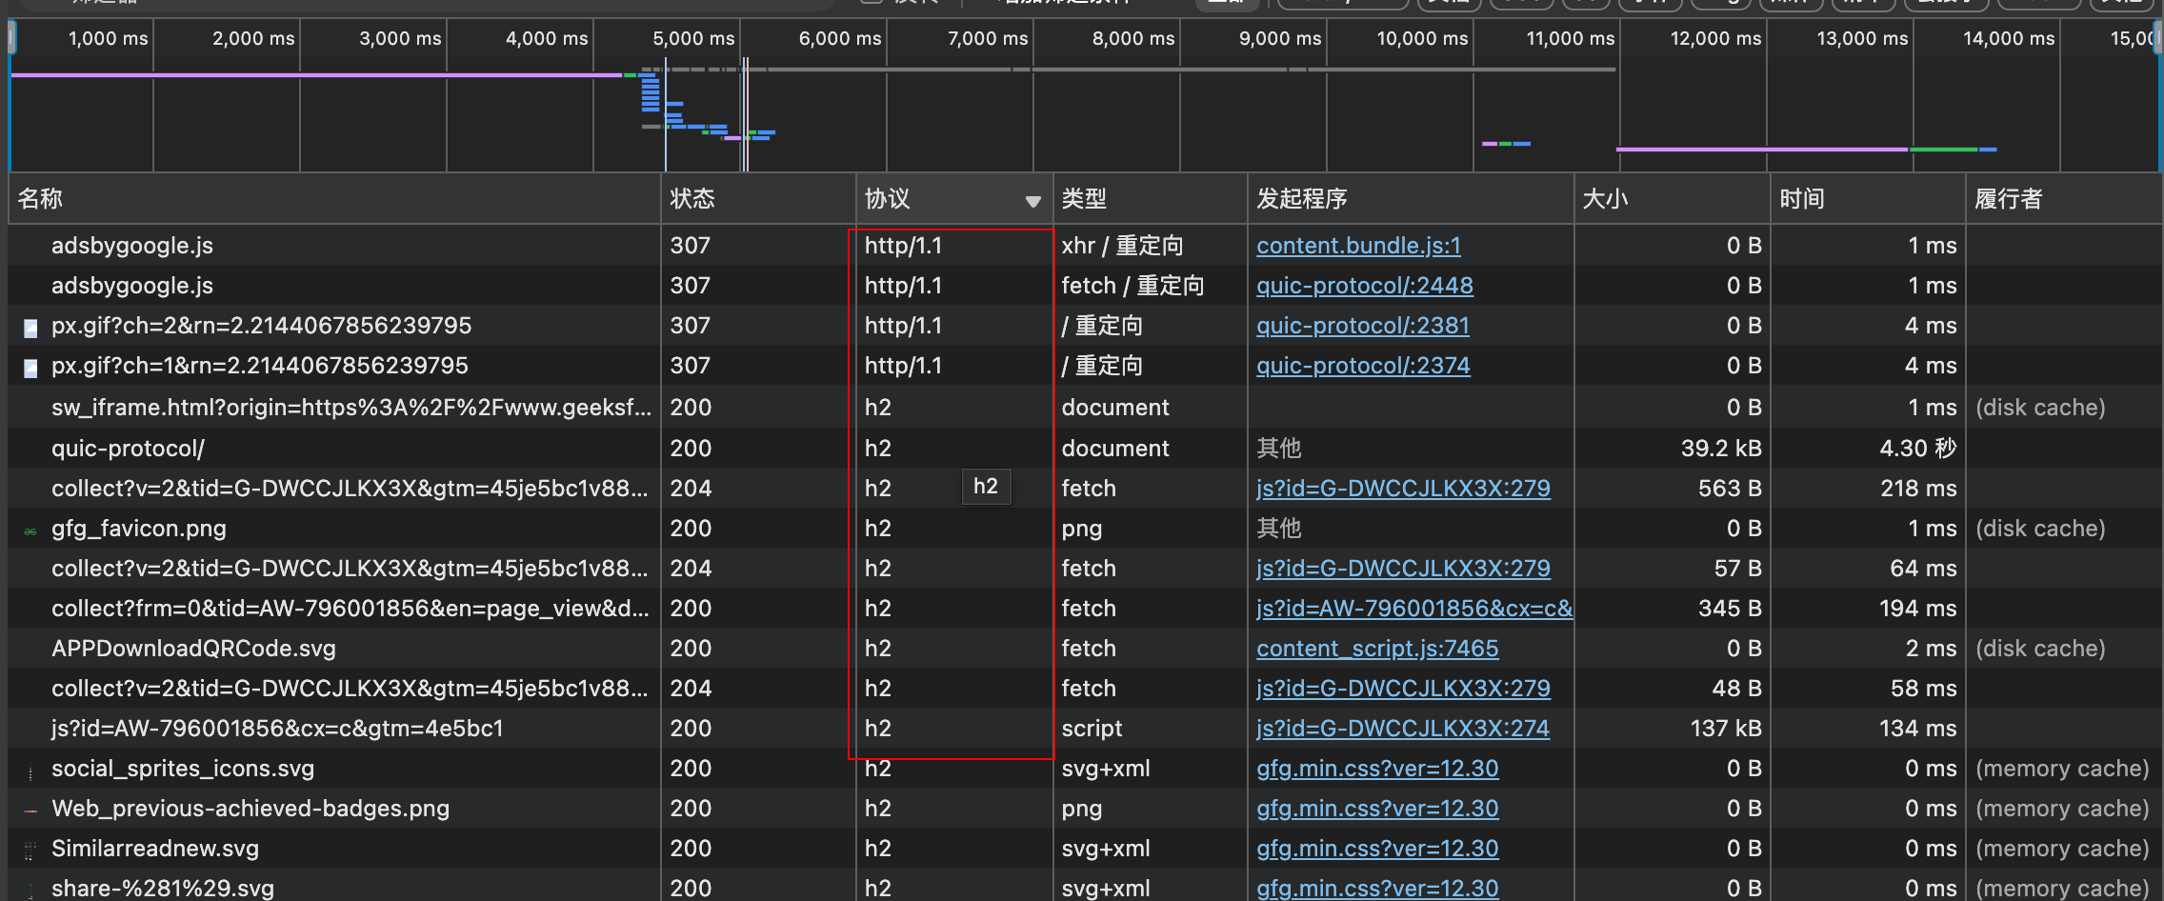The height and width of the screenshot is (901, 2164).
Task: Click the sort arrow in the 协议 column header
Action: (1032, 201)
